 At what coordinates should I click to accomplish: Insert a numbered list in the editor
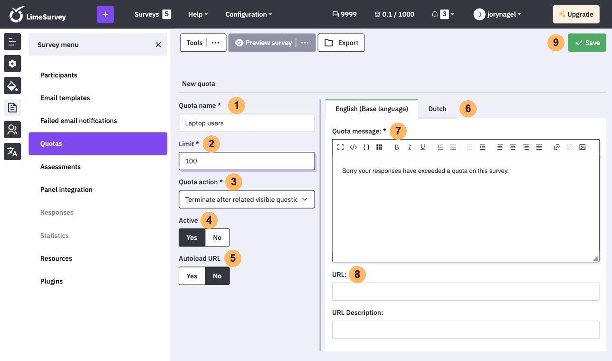pyautogui.click(x=440, y=147)
